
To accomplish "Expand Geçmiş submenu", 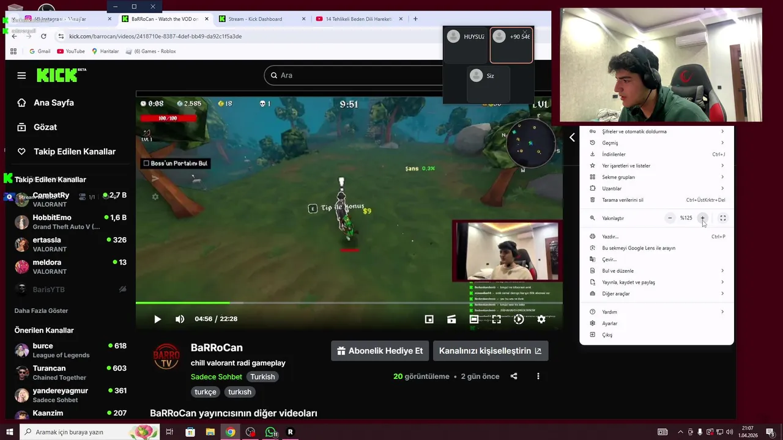I will pyautogui.click(x=656, y=143).
